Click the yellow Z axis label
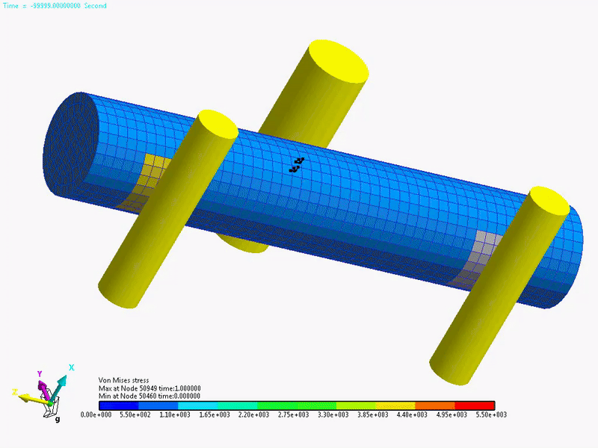The image size is (598, 448). pyautogui.click(x=14, y=392)
